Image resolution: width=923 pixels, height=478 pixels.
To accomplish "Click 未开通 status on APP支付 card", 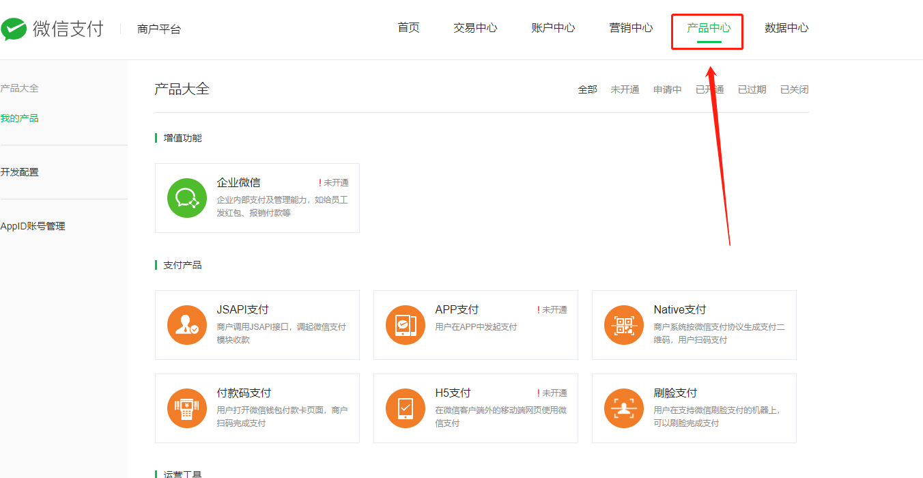I will tap(552, 310).
